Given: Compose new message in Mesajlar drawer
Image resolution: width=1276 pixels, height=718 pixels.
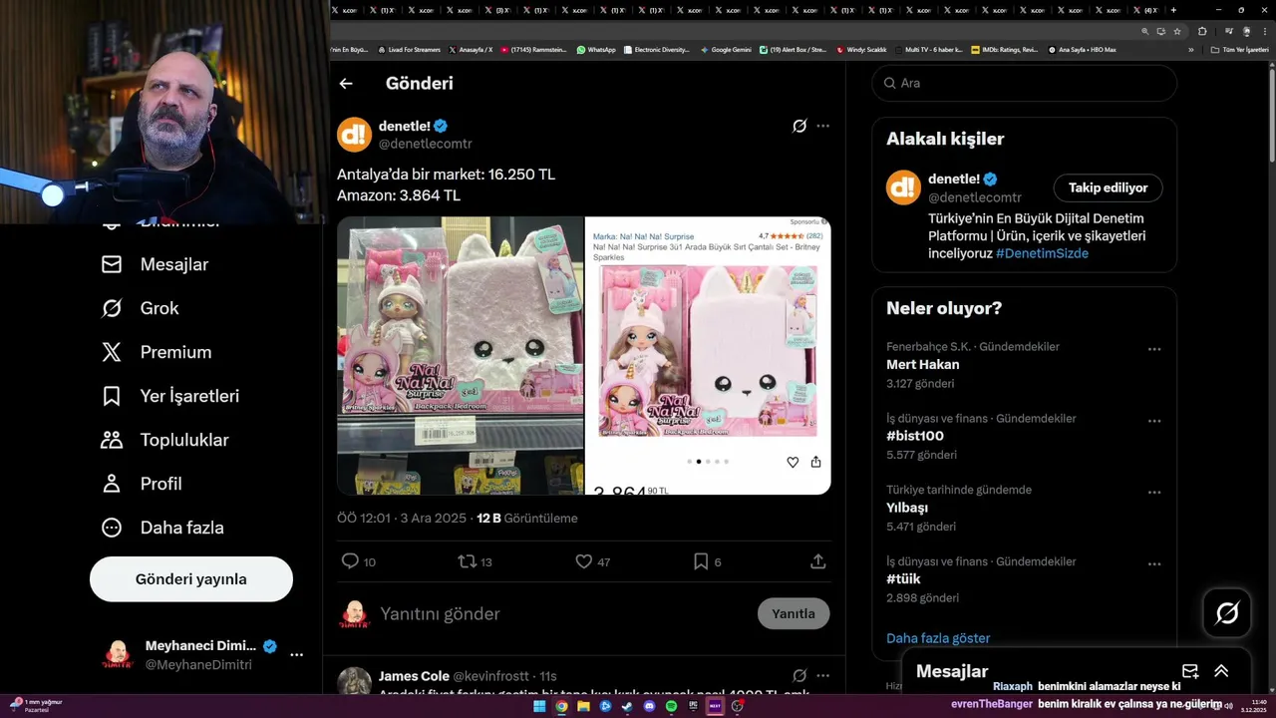Looking at the screenshot, I should pos(1190,671).
